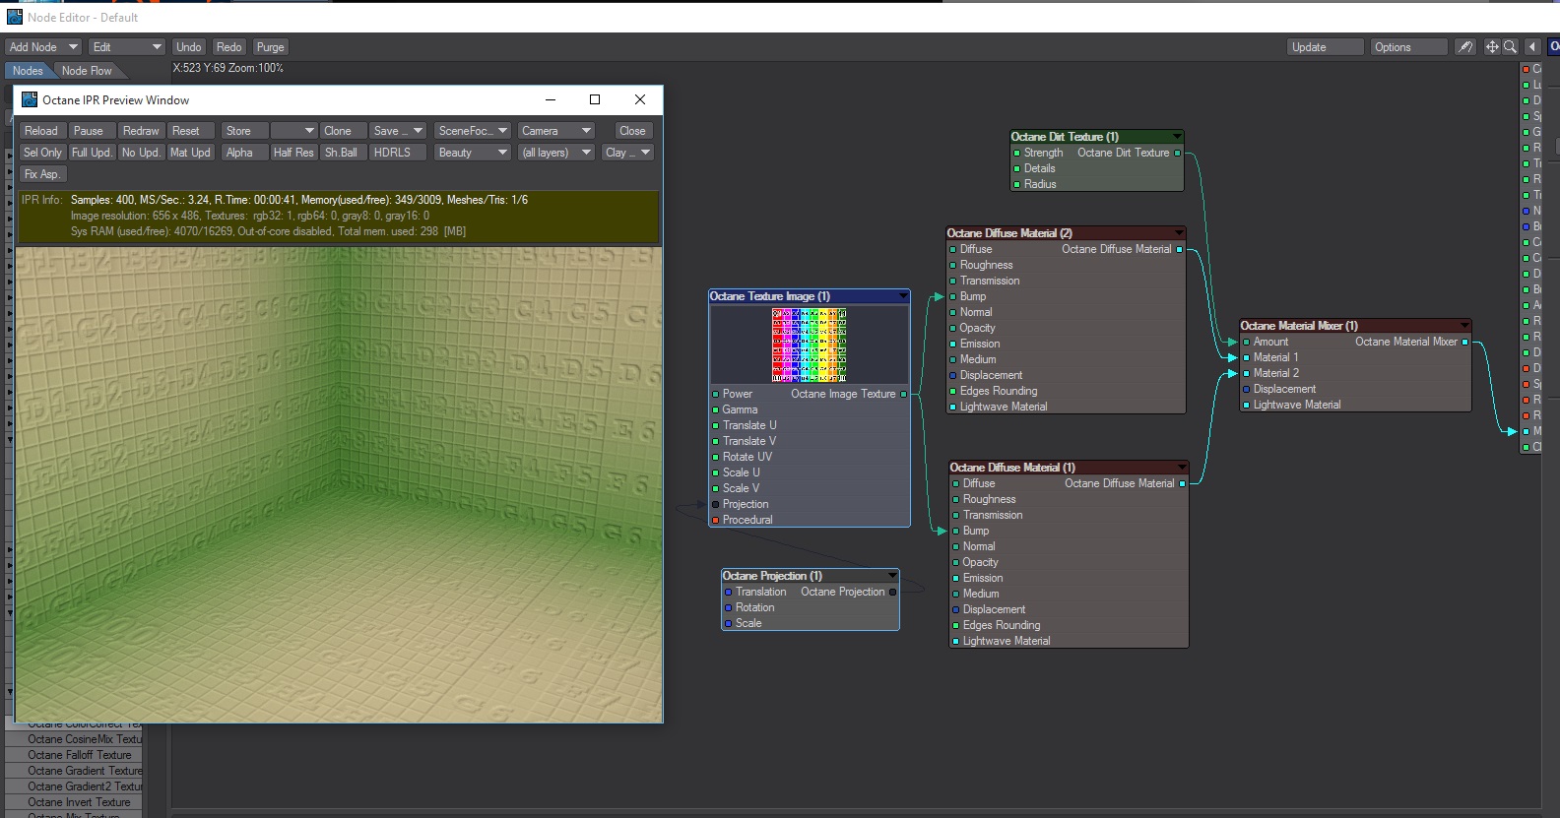This screenshot has height=818, width=1560.
Task: Click the rendered IPR preview image
Action: (x=338, y=483)
